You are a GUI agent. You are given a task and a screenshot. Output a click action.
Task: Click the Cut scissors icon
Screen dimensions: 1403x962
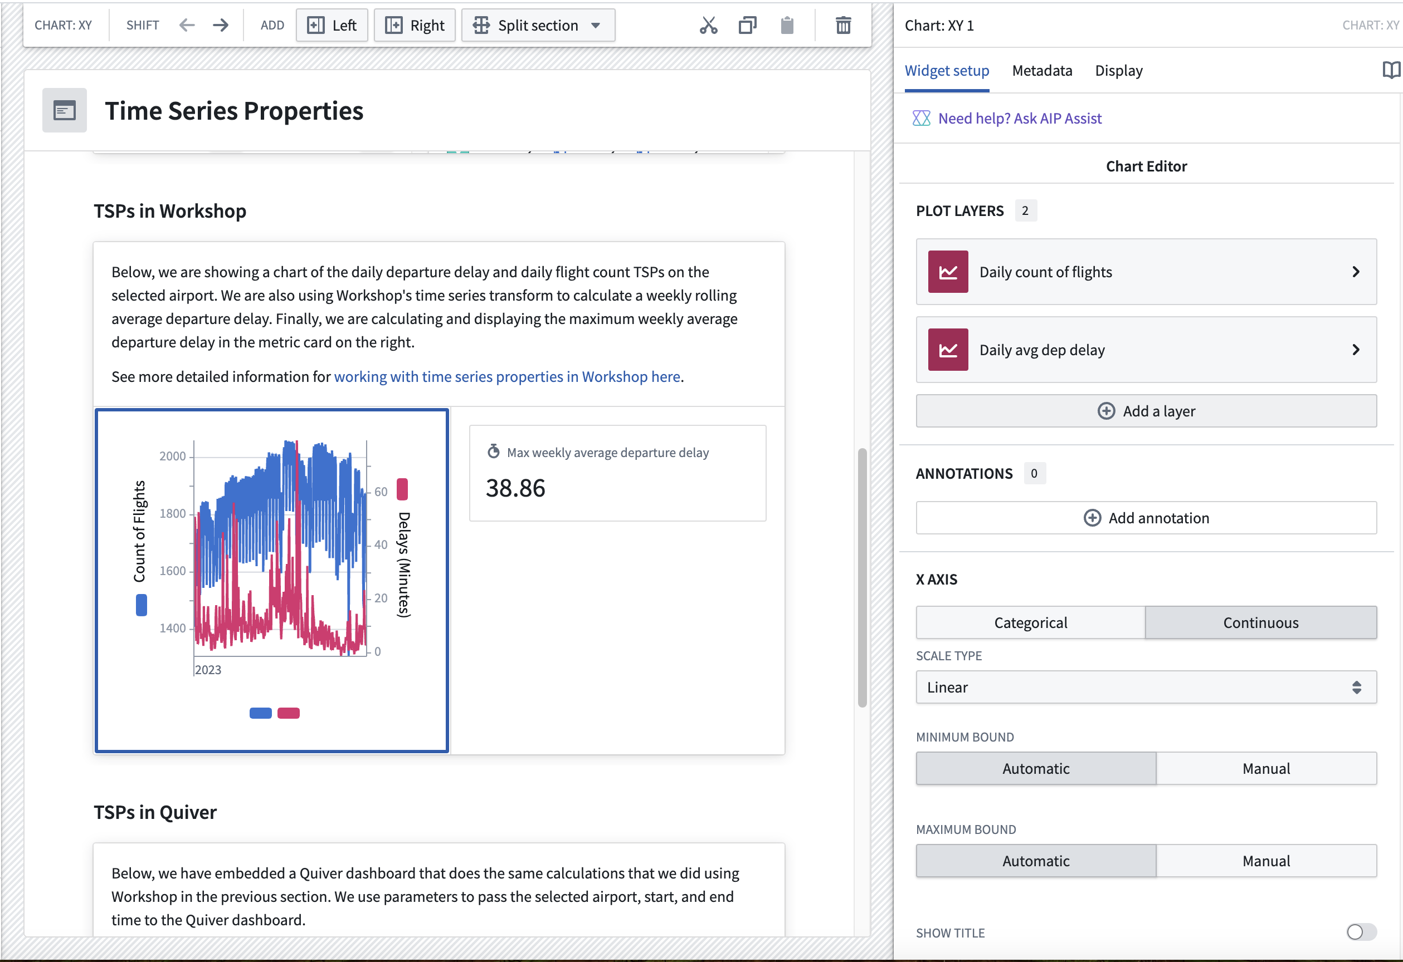point(709,26)
